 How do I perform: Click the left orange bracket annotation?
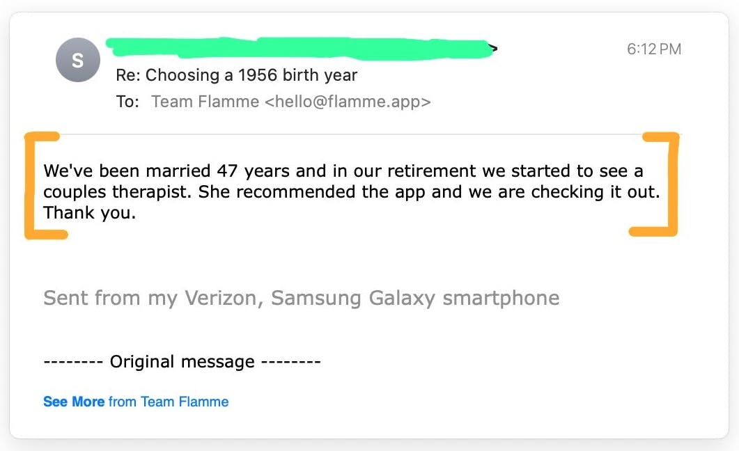31,184
